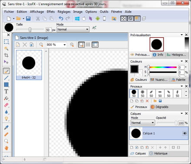Select the blue rectangle shape tool

click(x=6, y=85)
